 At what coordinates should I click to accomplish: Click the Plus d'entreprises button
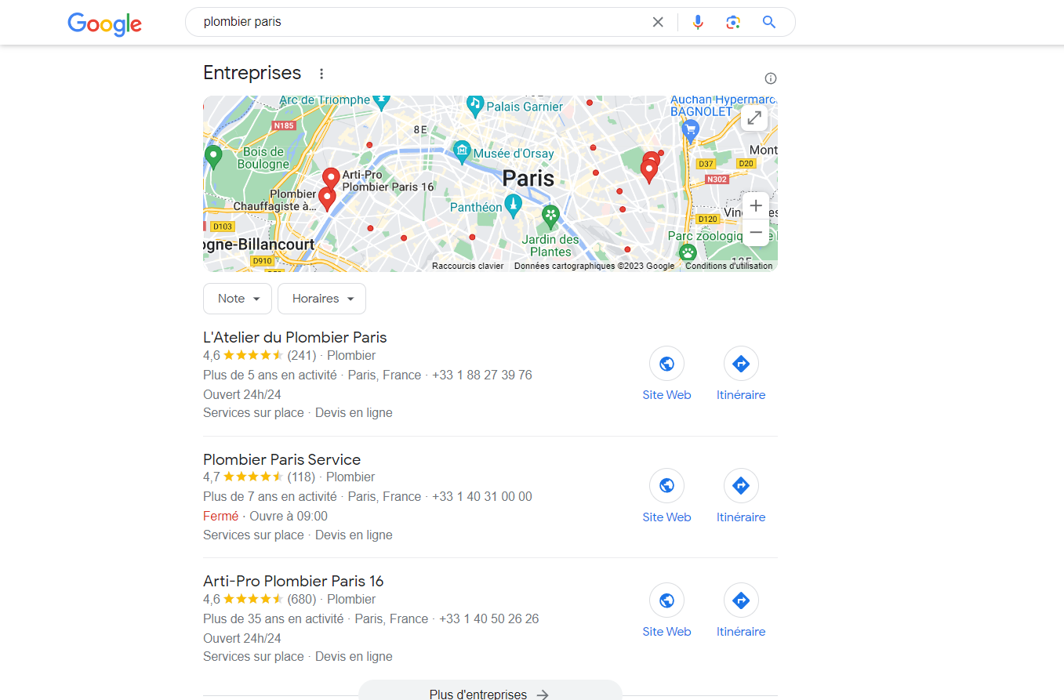[x=490, y=691]
